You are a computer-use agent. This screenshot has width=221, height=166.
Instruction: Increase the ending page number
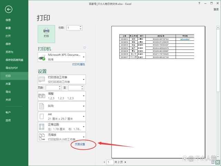coord(82,87)
